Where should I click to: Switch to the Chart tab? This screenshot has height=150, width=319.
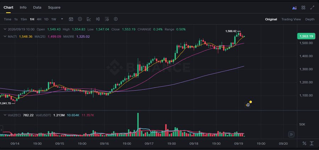coord(9,7)
